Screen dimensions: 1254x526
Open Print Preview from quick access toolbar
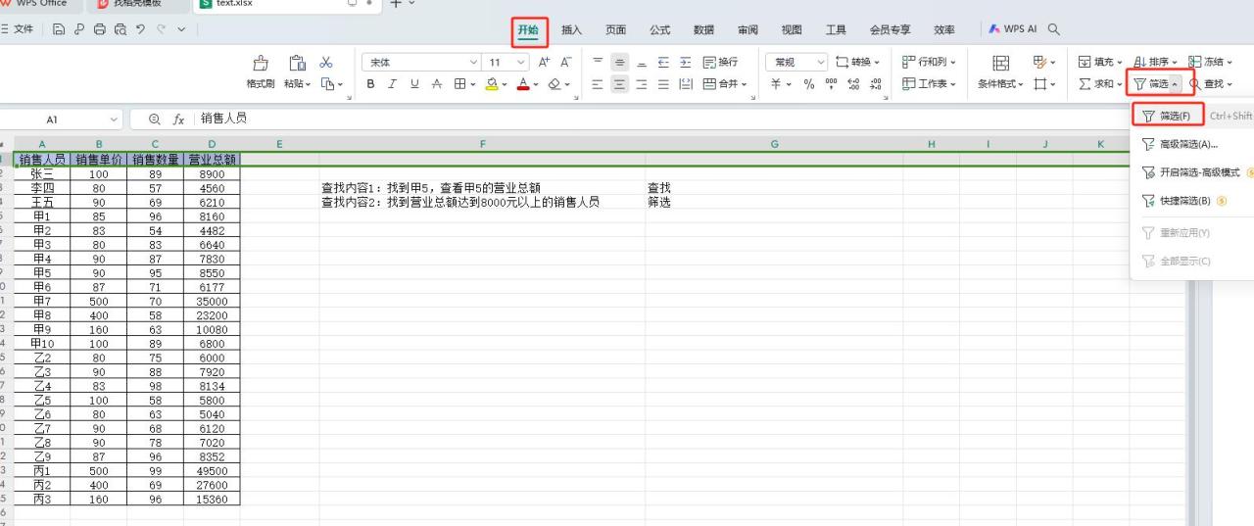point(120,29)
